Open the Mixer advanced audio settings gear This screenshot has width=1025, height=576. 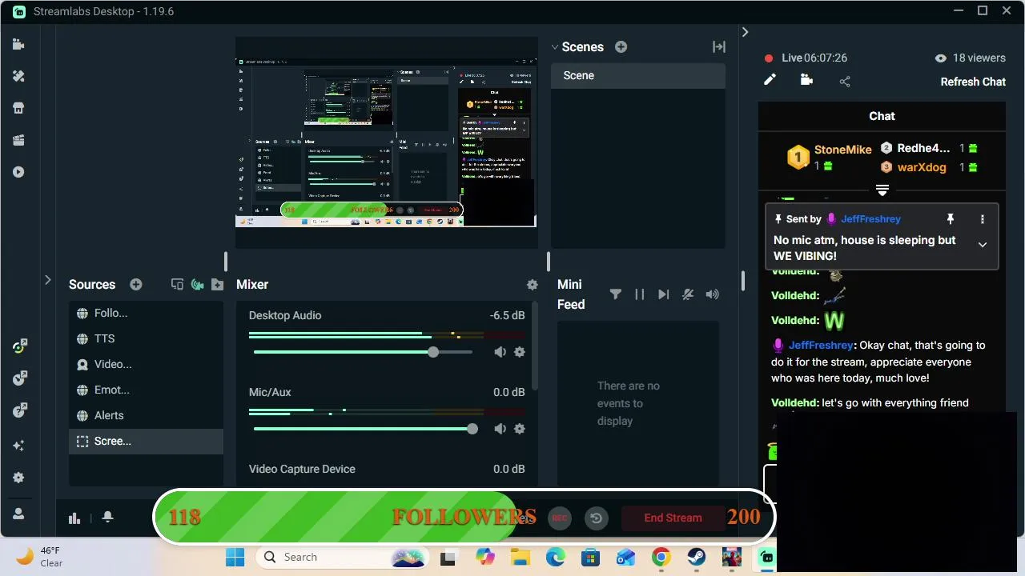(x=532, y=285)
